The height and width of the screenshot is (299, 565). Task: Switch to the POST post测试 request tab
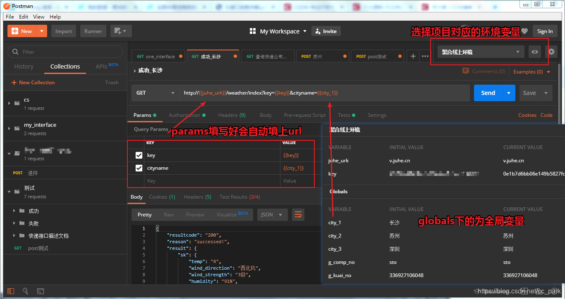click(377, 57)
